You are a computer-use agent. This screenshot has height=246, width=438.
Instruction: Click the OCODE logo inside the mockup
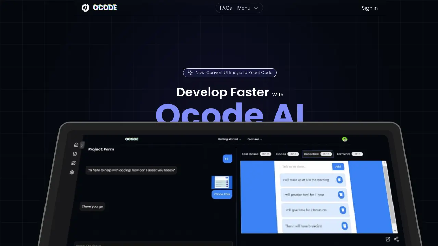point(132,139)
